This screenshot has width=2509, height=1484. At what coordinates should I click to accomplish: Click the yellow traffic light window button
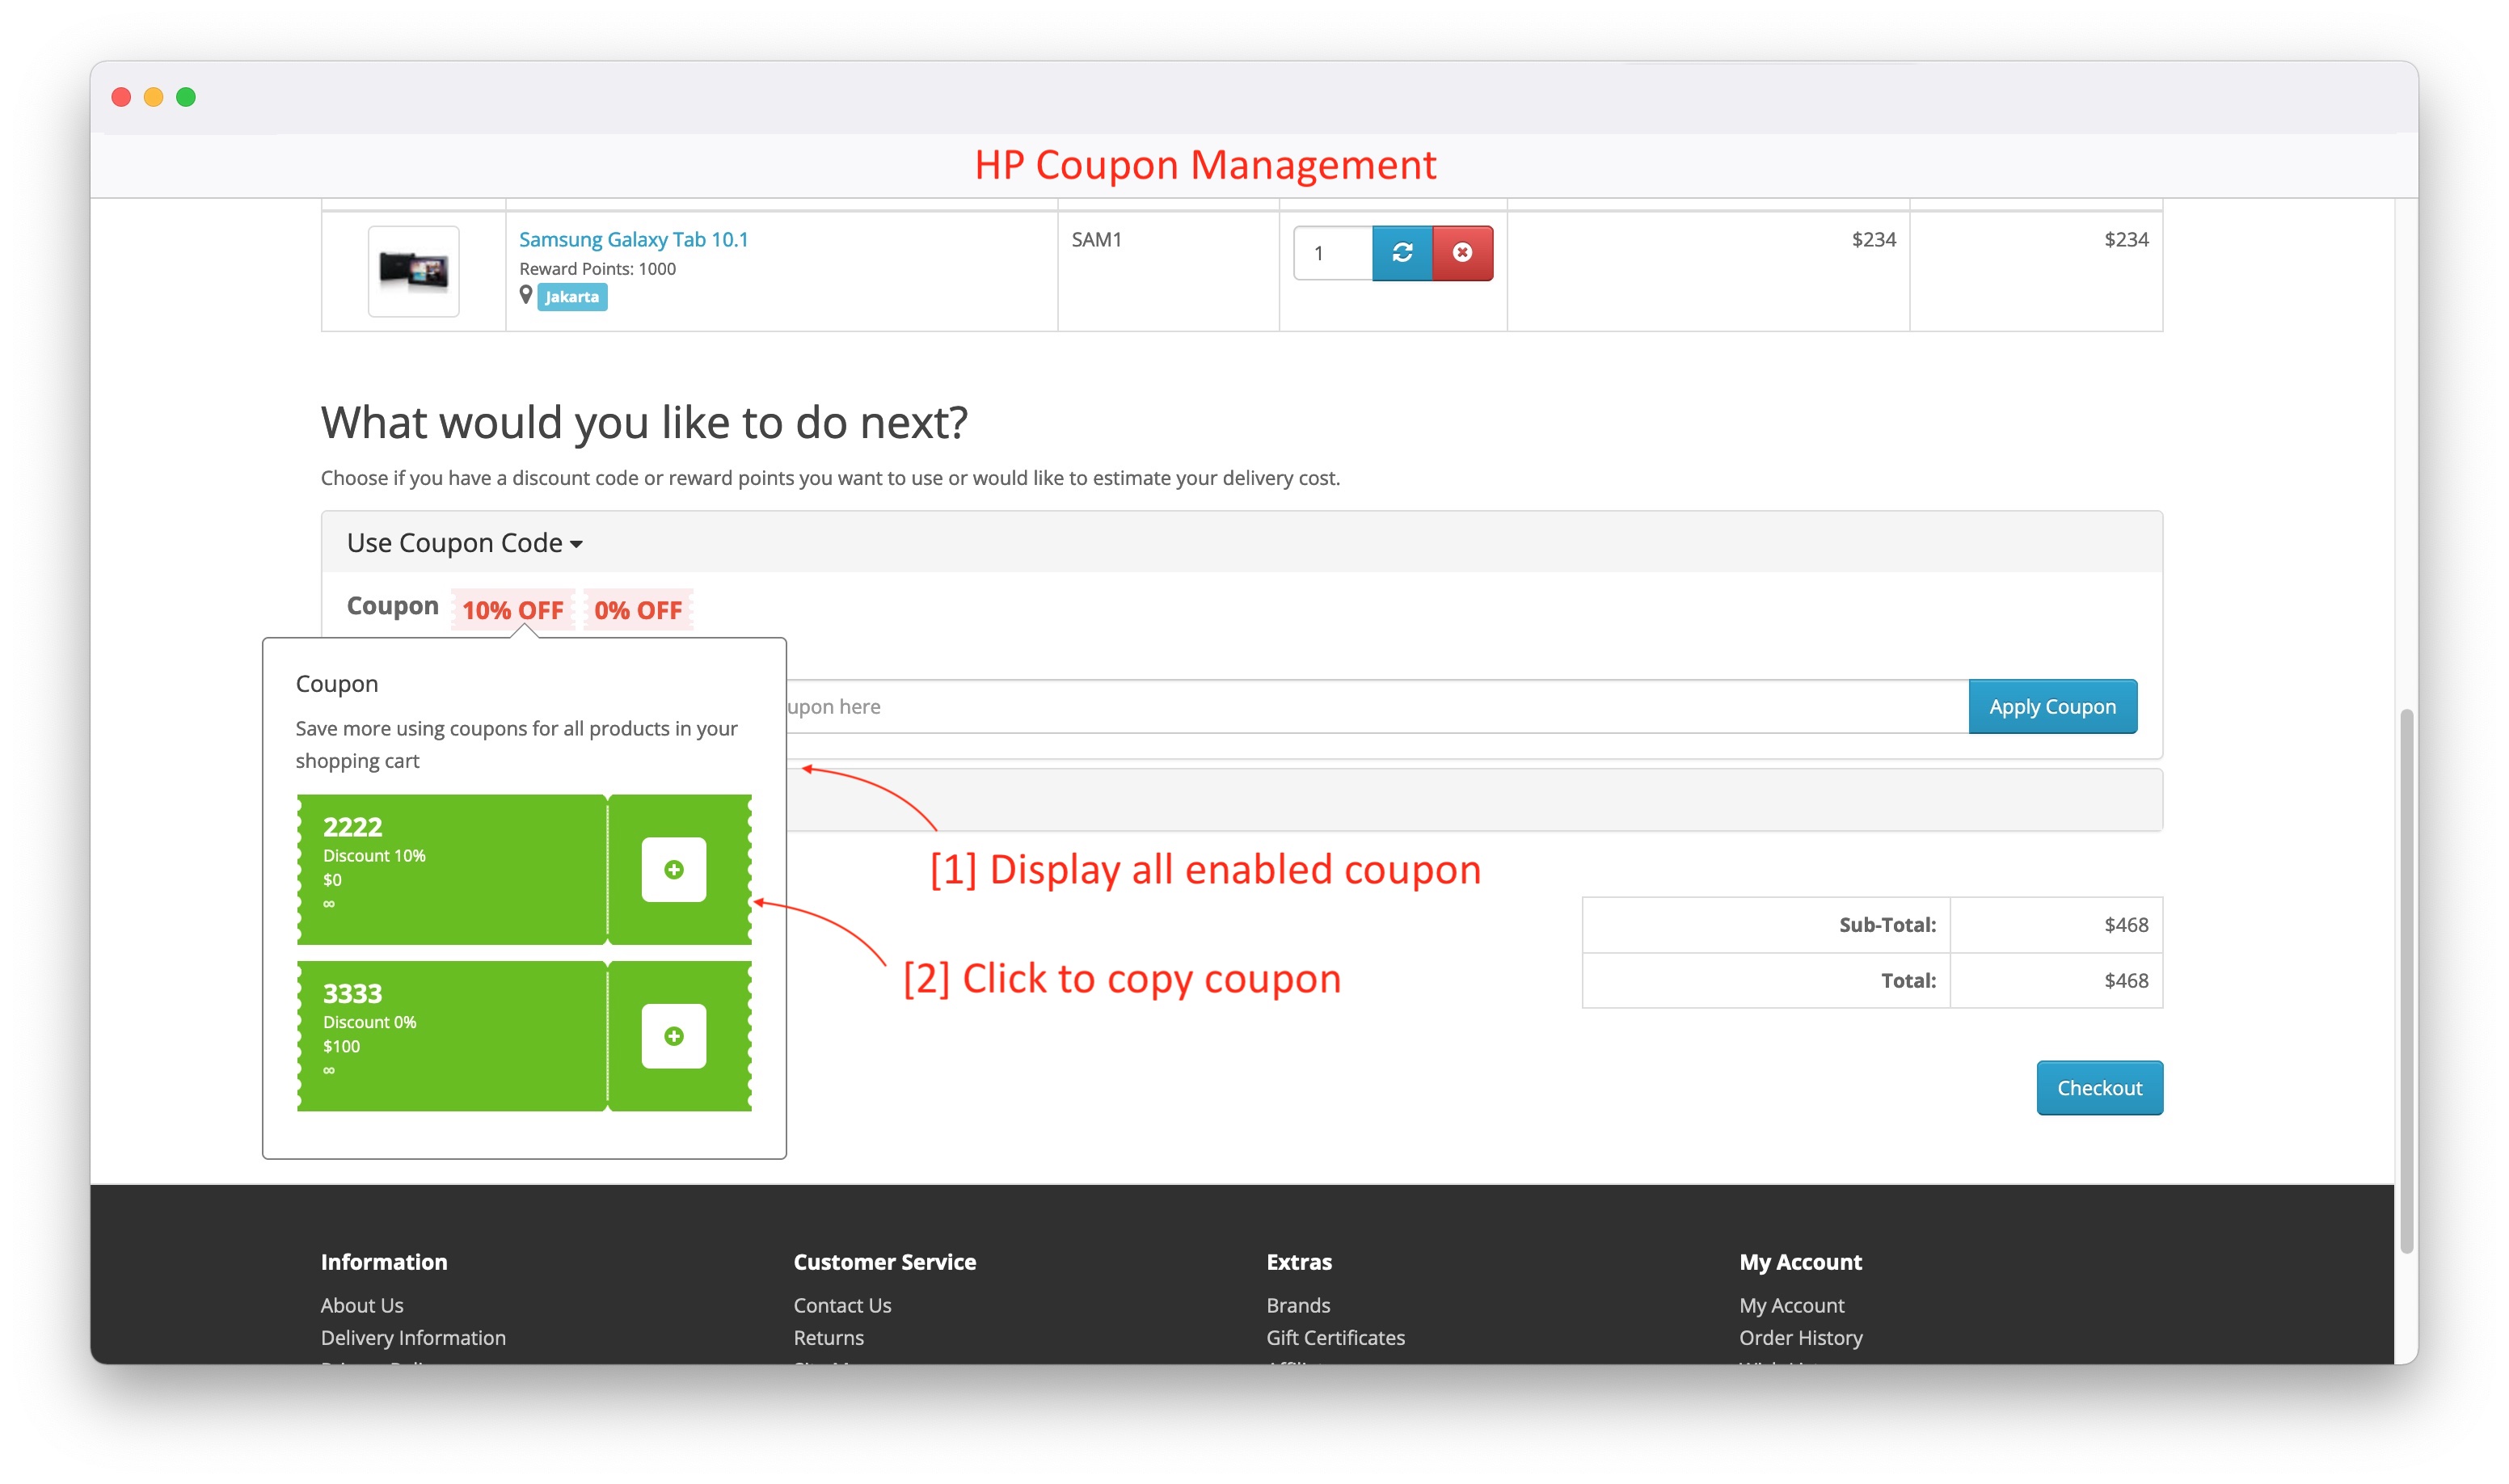tap(153, 96)
